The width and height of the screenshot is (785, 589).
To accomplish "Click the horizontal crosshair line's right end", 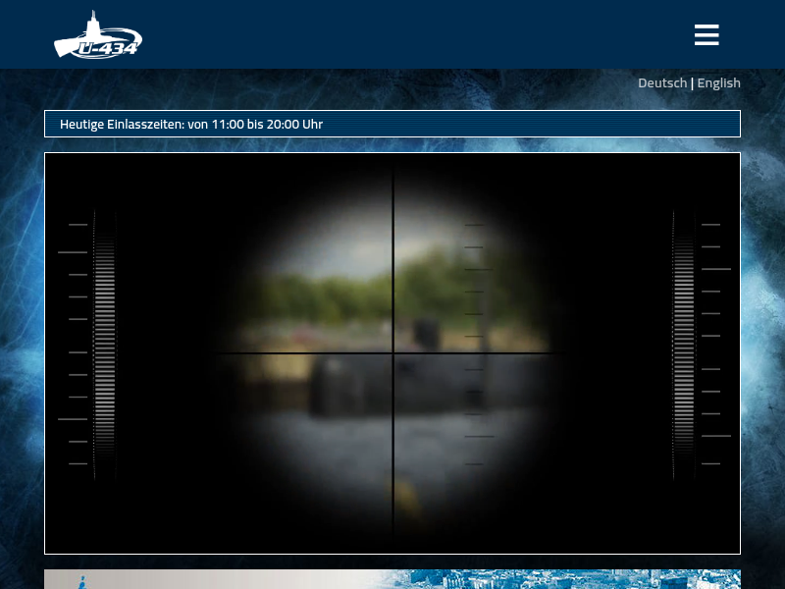I will (x=559, y=353).
